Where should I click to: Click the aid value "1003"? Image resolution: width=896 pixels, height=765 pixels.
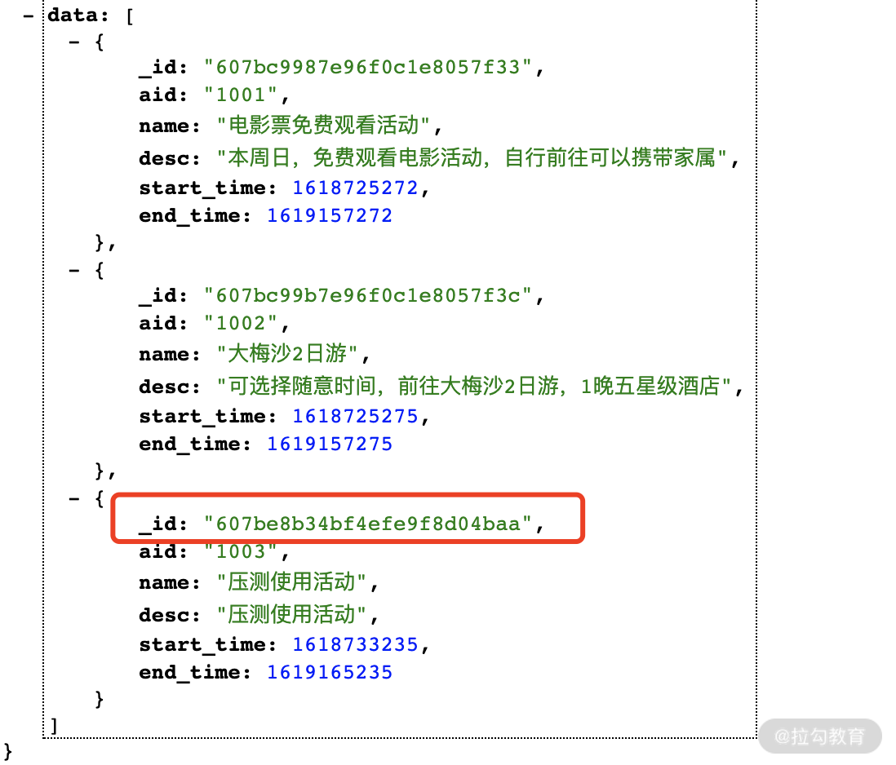coord(241,551)
